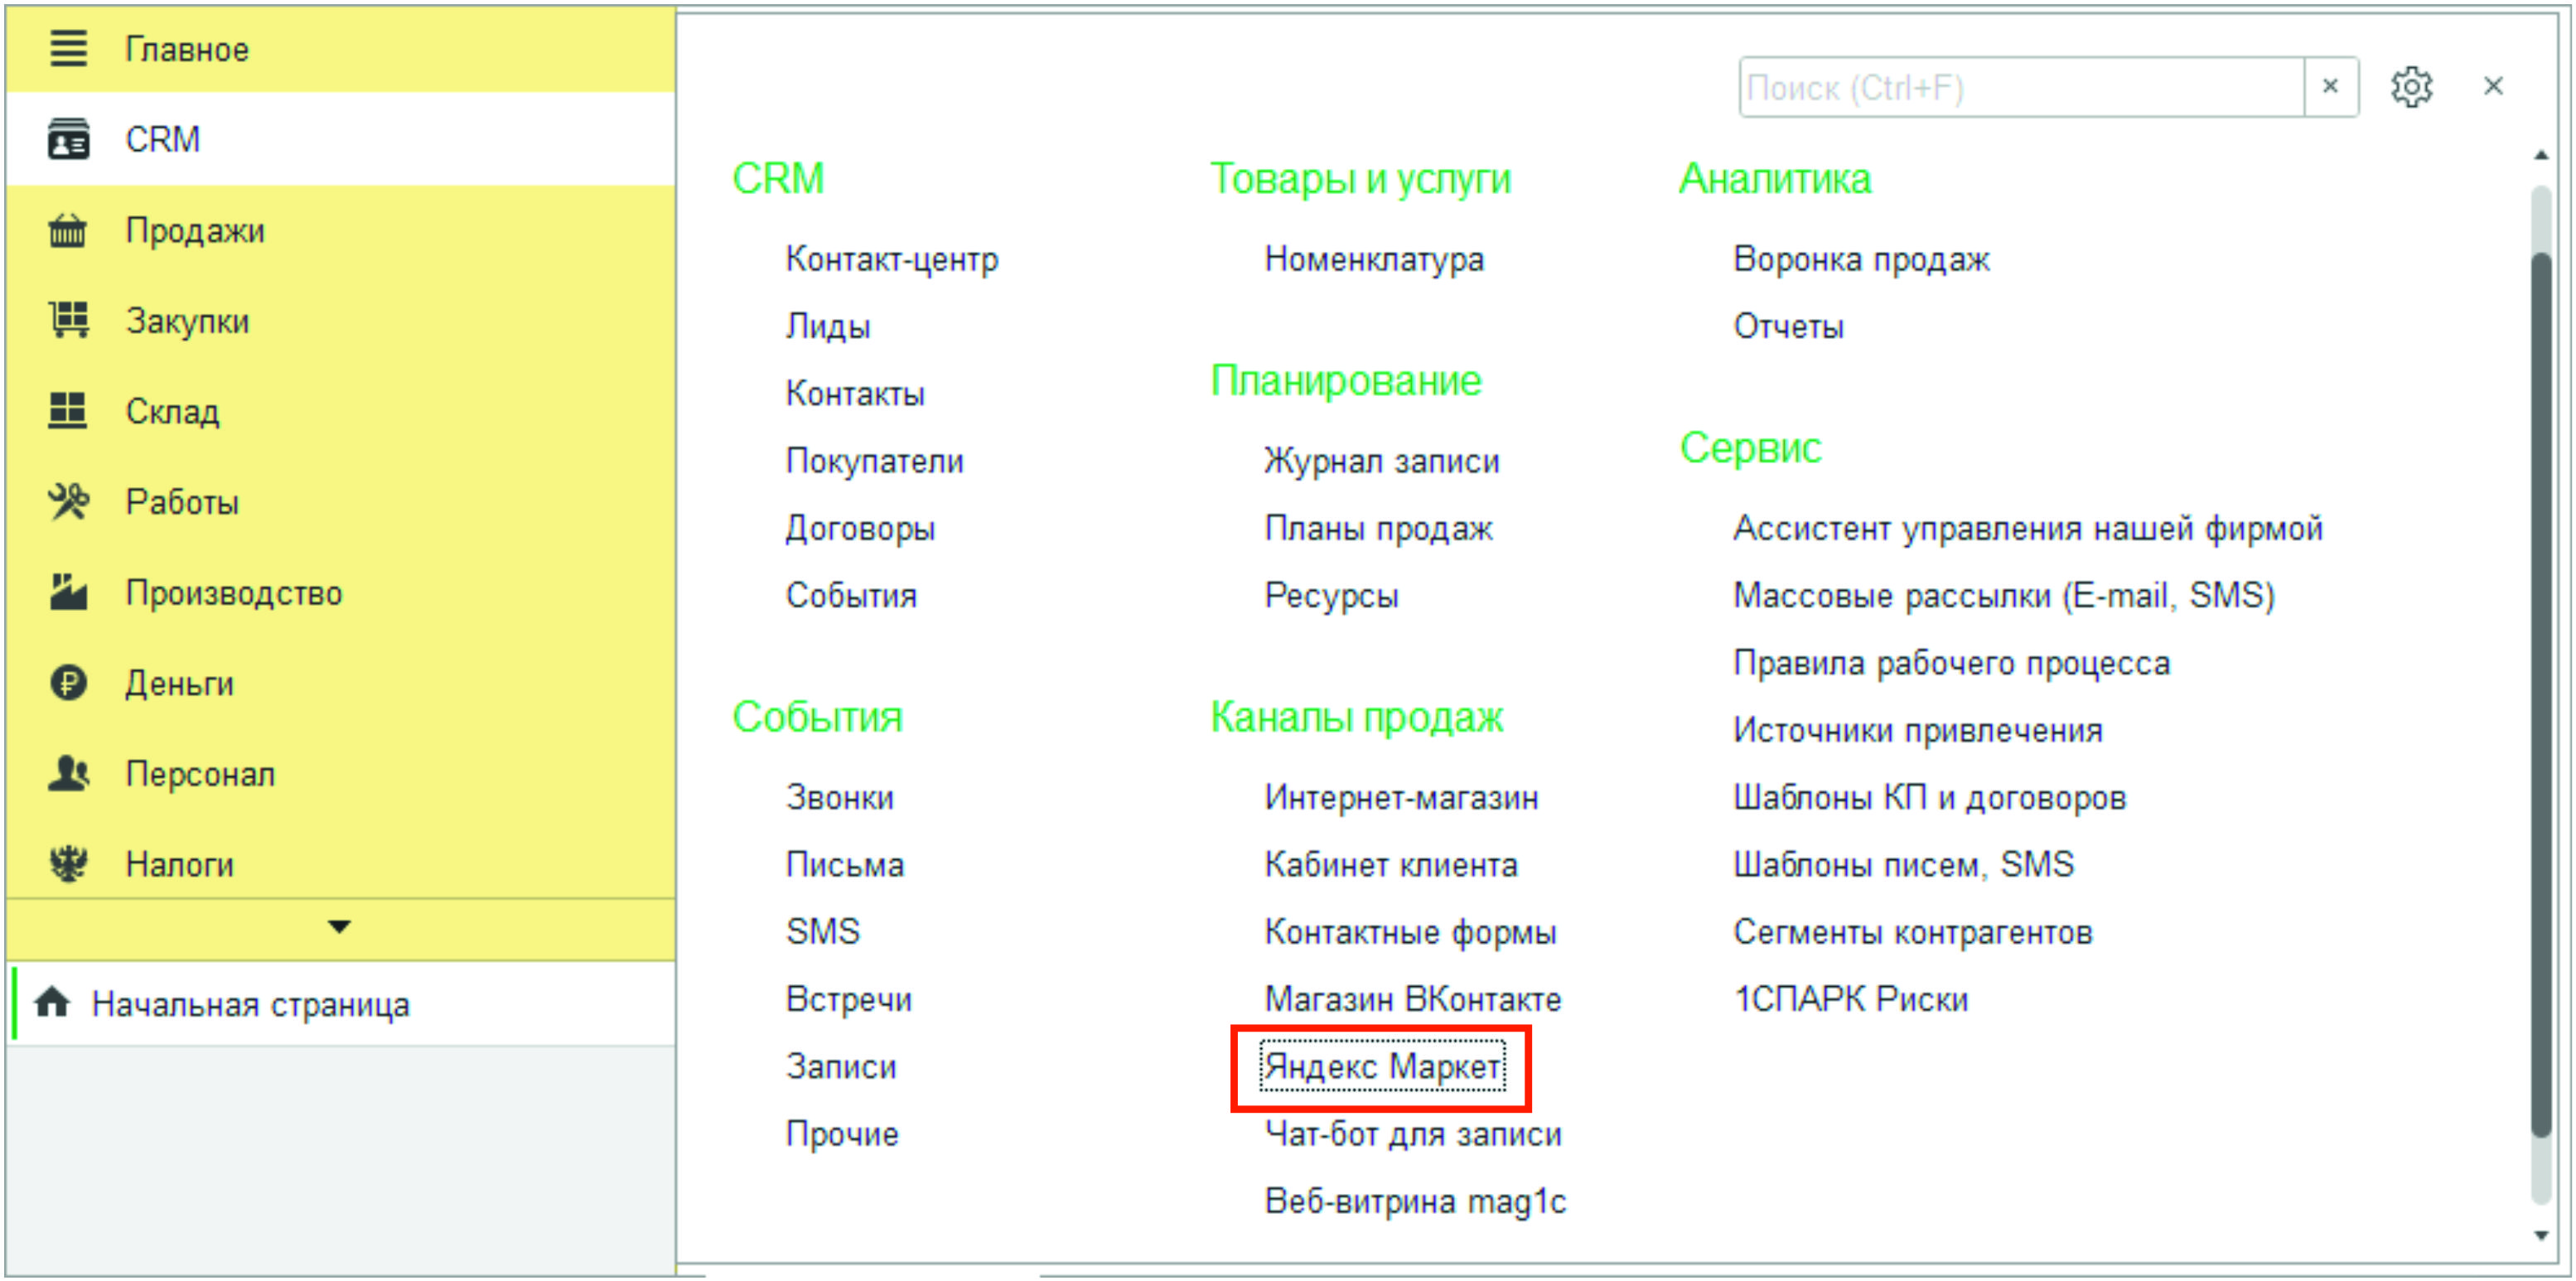Switch to the Начальная страница tab
2576x1281 pixels.
click(250, 1004)
